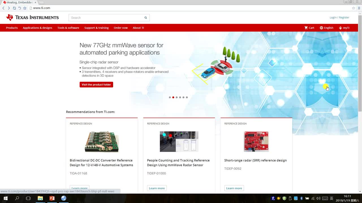Open the English language selector

point(326,28)
